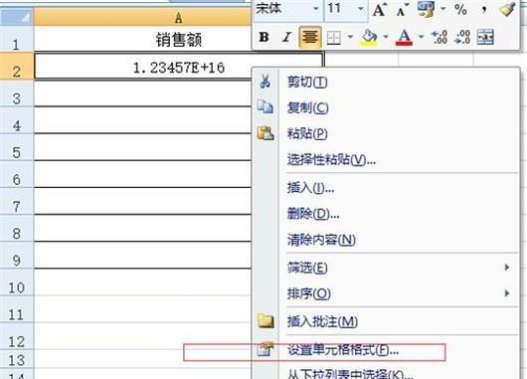This screenshot has width=527, height=379.
Task: Click the format cells icon
Action: (x=265, y=350)
